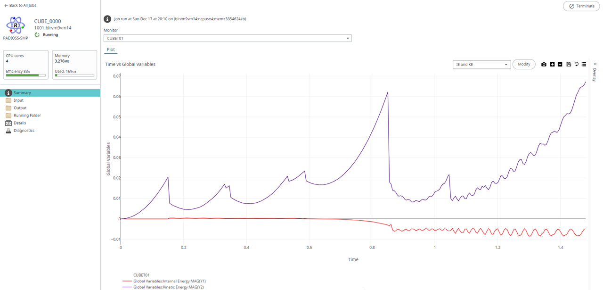
Task: Switch to the Plot tab
Action: coord(111,50)
